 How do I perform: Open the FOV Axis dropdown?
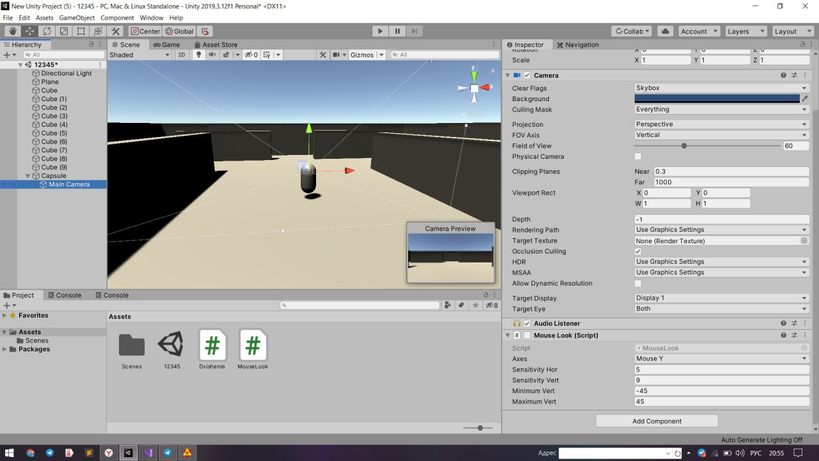point(722,135)
